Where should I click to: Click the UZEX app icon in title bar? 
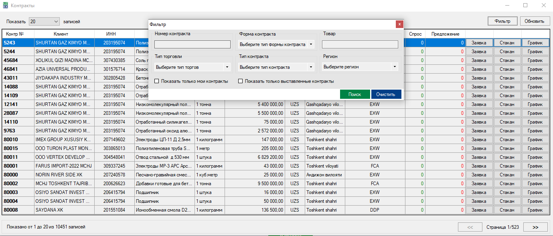6,6
